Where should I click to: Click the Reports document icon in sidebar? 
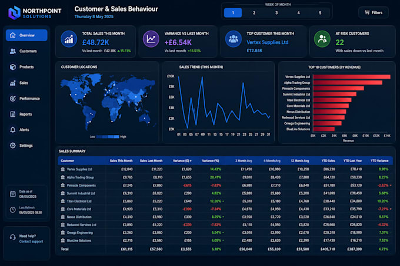pyautogui.click(x=13, y=114)
